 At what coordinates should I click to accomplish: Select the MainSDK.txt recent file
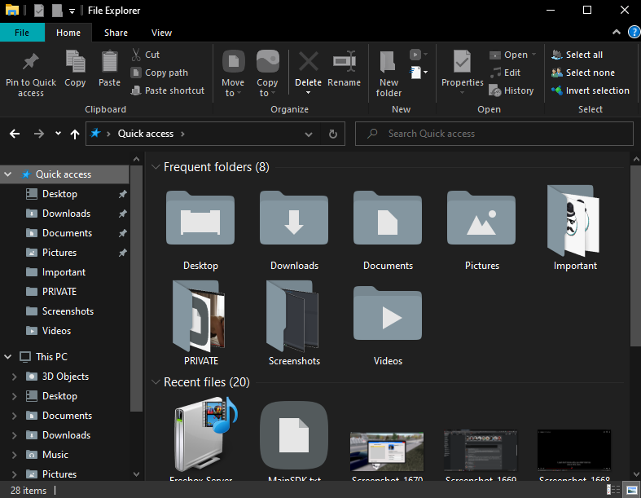tap(294, 441)
